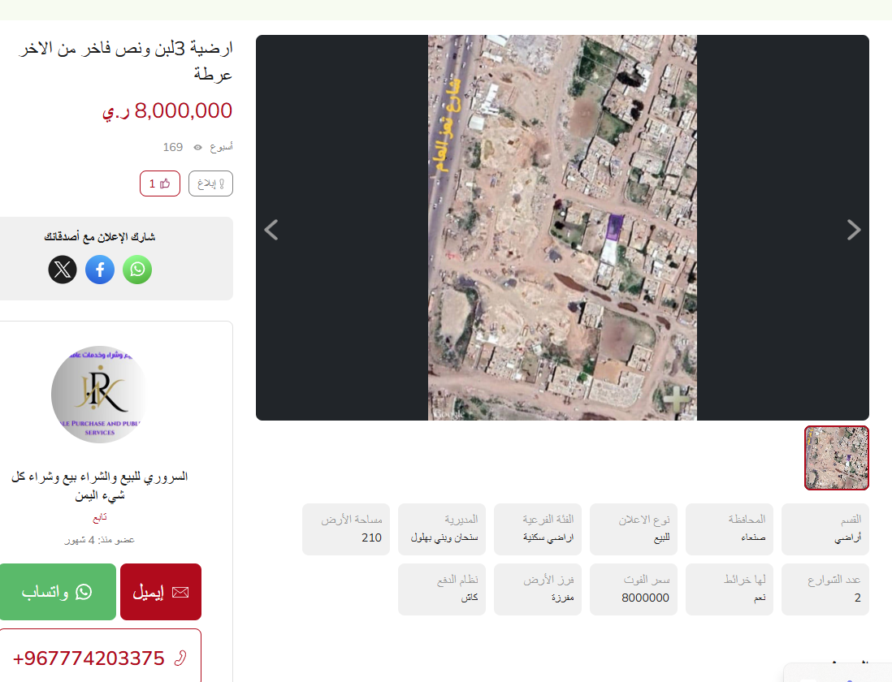
Task: Open the main aerial land photo
Action: click(x=562, y=228)
